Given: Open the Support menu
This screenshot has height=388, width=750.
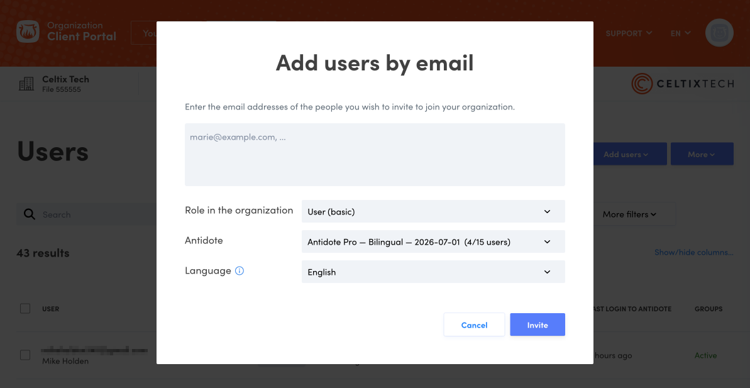Looking at the screenshot, I should click(629, 33).
